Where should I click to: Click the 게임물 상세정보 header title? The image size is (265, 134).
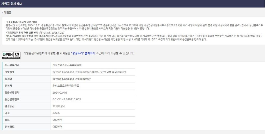pos(11,4)
